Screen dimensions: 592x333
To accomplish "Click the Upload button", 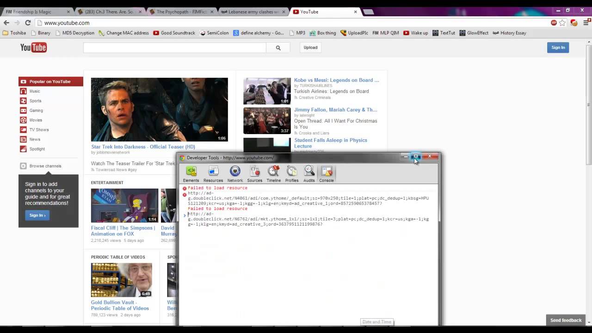I will coord(310,48).
